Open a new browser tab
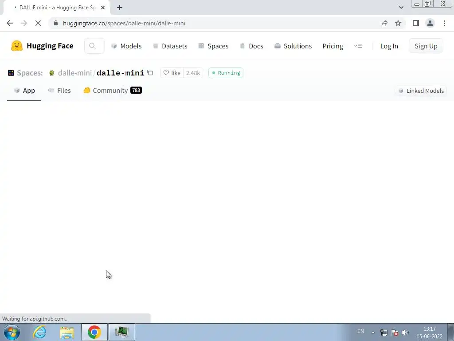Image resolution: width=454 pixels, height=341 pixels. [120, 8]
